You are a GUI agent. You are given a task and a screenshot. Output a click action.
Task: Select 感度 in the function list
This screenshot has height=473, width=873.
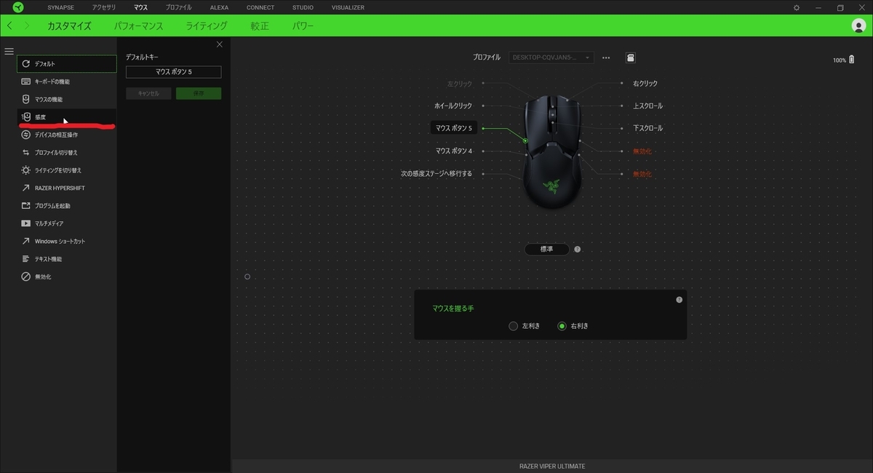click(x=66, y=117)
